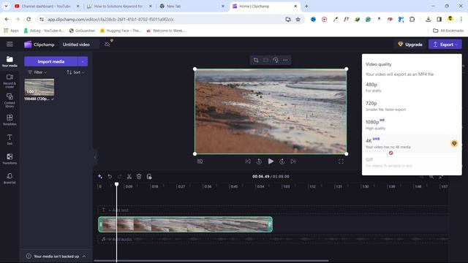The height and width of the screenshot is (263, 468).
Task: Click the Upgrade button
Action: pos(410,44)
